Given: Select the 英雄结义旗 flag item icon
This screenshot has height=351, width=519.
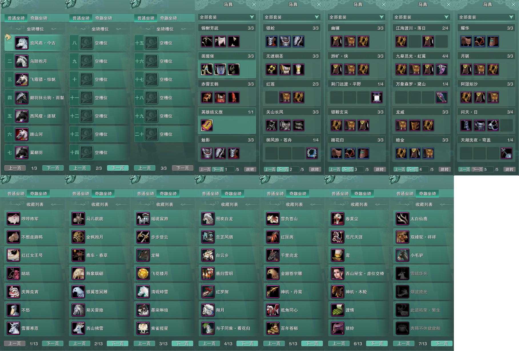Looking at the screenshot, I should (207, 125).
